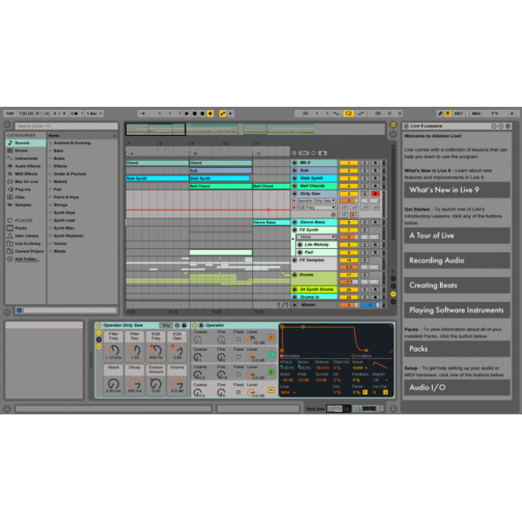This screenshot has height=522, width=522.
Task: Select the Max for Live category
Action: point(26,181)
